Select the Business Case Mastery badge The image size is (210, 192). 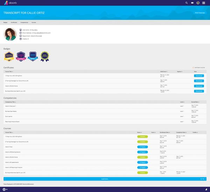pyautogui.click(x=21, y=56)
